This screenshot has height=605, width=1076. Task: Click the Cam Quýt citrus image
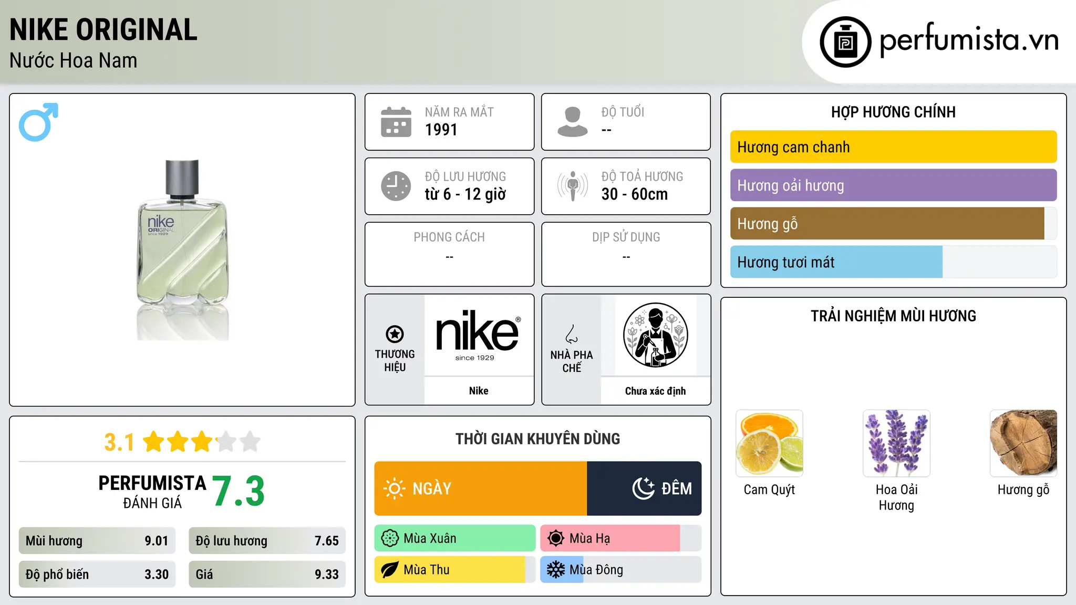769,443
